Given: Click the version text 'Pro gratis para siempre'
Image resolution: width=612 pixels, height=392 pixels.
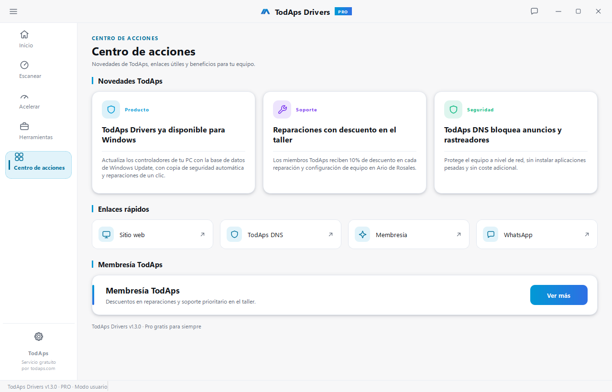Looking at the screenshot, I should [x=173, y=327].
